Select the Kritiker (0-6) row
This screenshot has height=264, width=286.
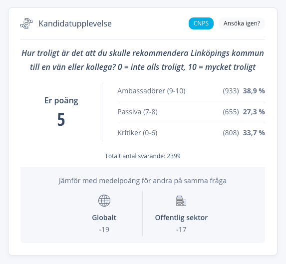191,133
